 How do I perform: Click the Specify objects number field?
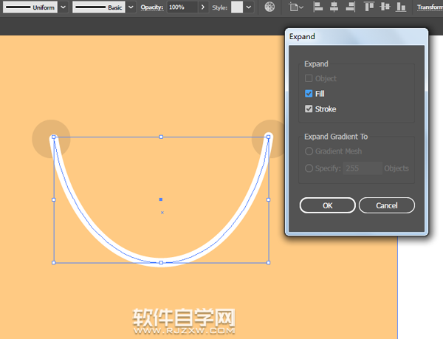click(362, 168)
